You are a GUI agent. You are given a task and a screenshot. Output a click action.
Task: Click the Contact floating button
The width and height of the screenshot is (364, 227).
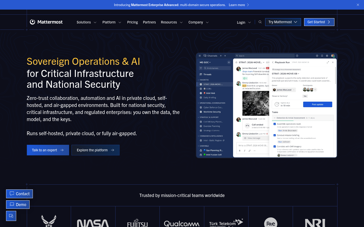[19, 194]
